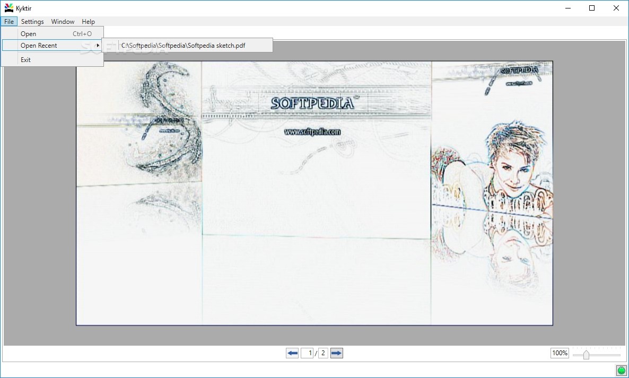Click the green status indicator icon
This screenshot has width=629, height=378.
click(622, 371)
